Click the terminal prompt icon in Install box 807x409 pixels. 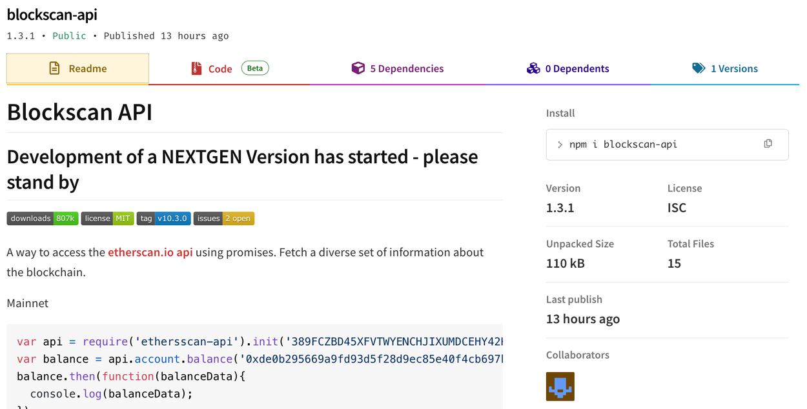(x=559, y=144)
